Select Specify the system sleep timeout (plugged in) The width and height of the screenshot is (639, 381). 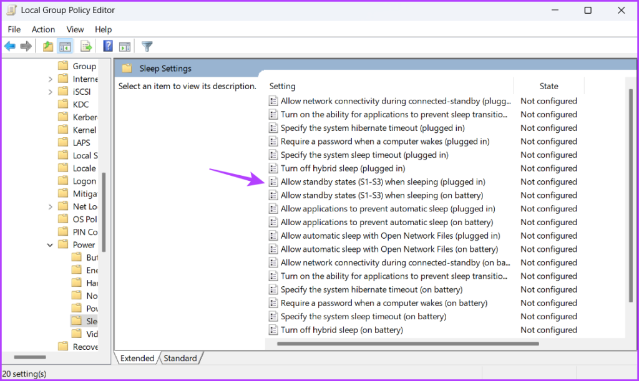pyautogui.click(x=364, y=155)
